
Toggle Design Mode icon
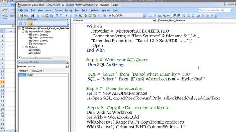80,15
